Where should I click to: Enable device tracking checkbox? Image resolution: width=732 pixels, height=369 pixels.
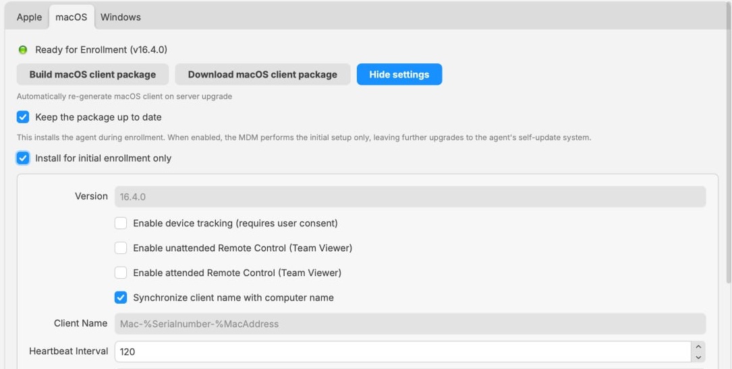pyautogui.click(x=121, y=223)
